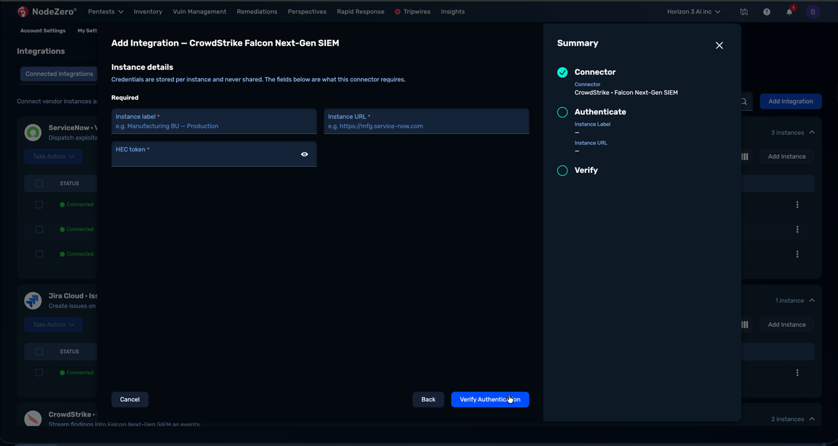Check first ServiceNow instance row checkbox
Image resolution: width=838 pixels, height=446 pixels.
(39, 205)
